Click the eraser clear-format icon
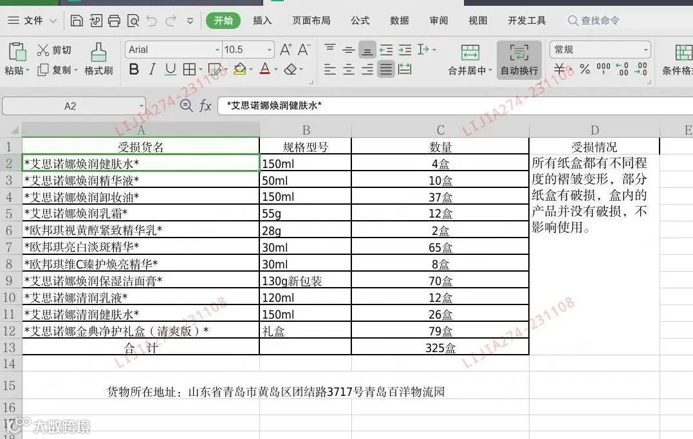The image size is (693, 439). tap(290, 70)
